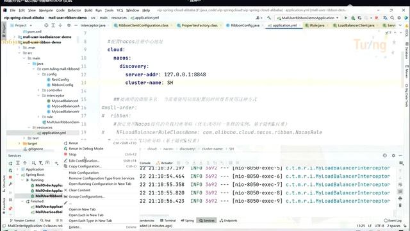Image resolution: width=410 pixels, height=231 pixels.
Task: Open Search Everywhere magnifier icon
Action: pyautogui.click(x=392, y=18)
